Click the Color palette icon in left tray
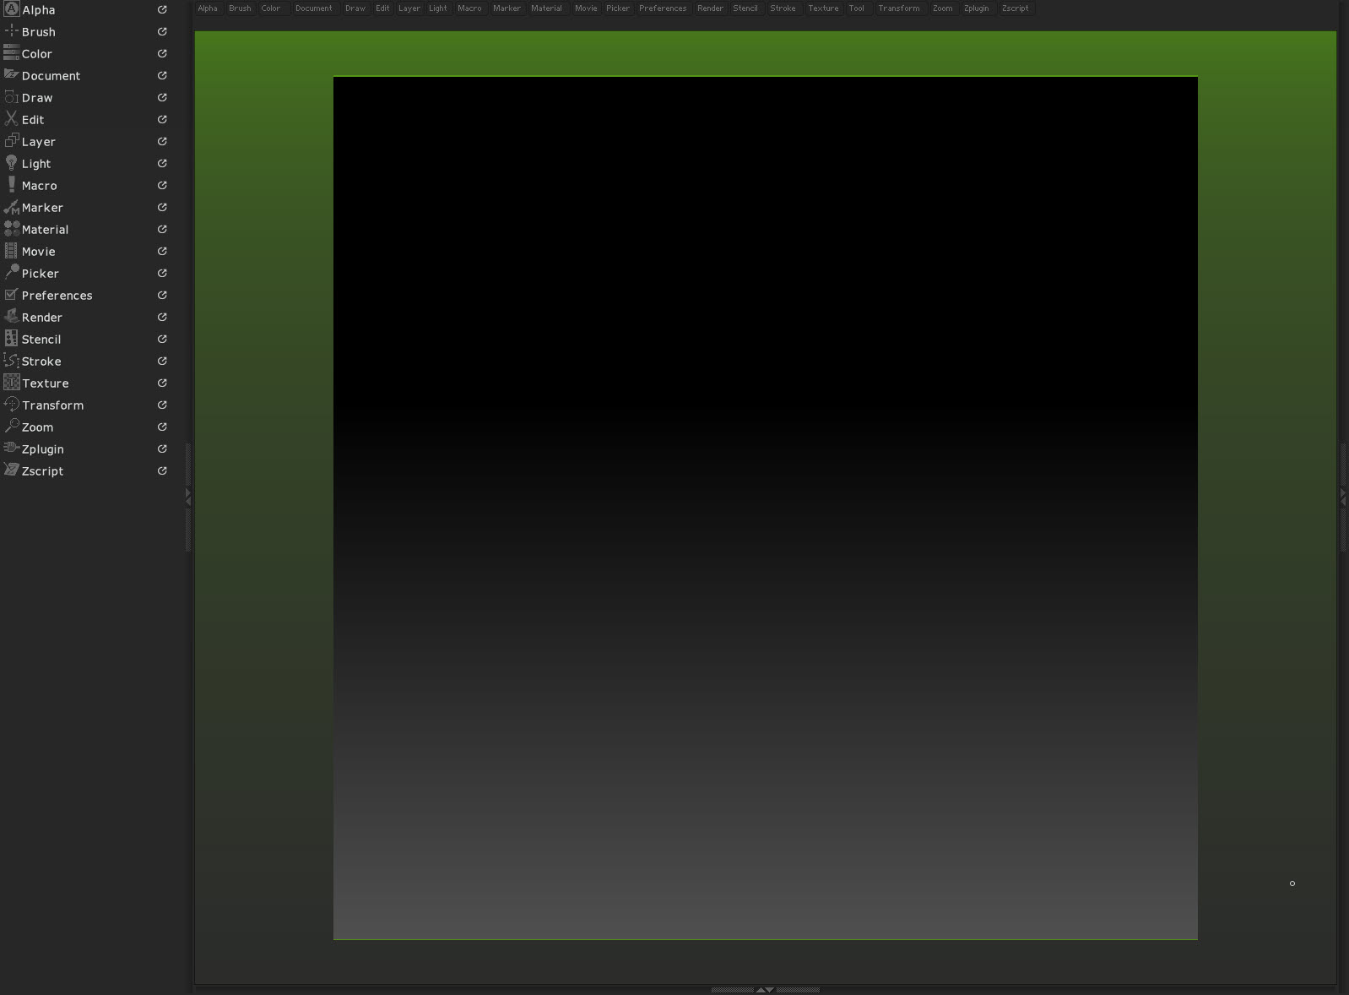Image resolution: width=1349 pixels, height=995 pixels. click(12, 53)
